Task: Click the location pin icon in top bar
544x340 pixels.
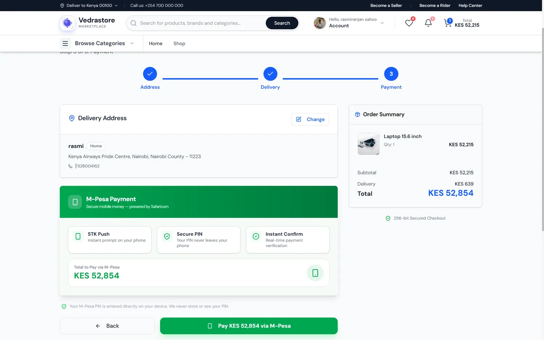Action: tap(62, 5)
